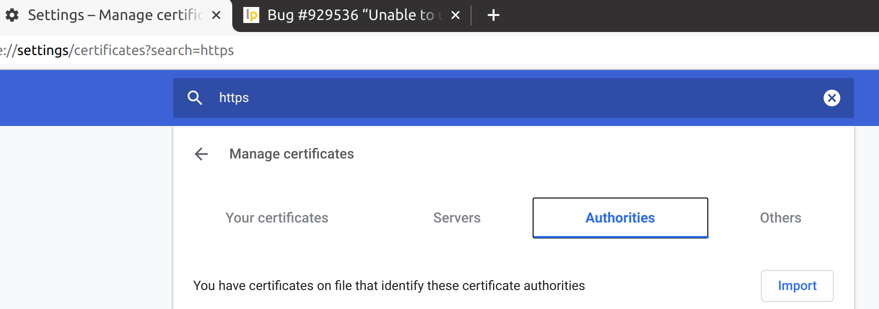This screenshot has height=309, width=879.
Task: Click the certificate authorities description text
Action: 389,286
